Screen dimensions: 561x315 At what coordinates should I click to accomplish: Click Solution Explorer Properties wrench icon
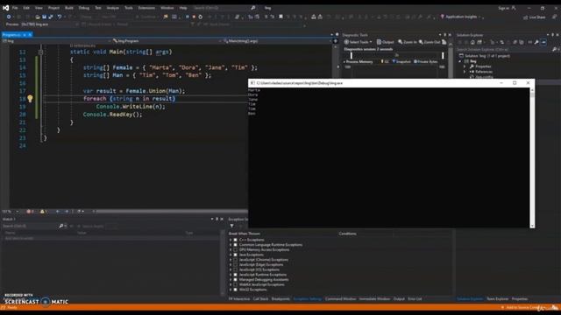[x=536, y=42]
